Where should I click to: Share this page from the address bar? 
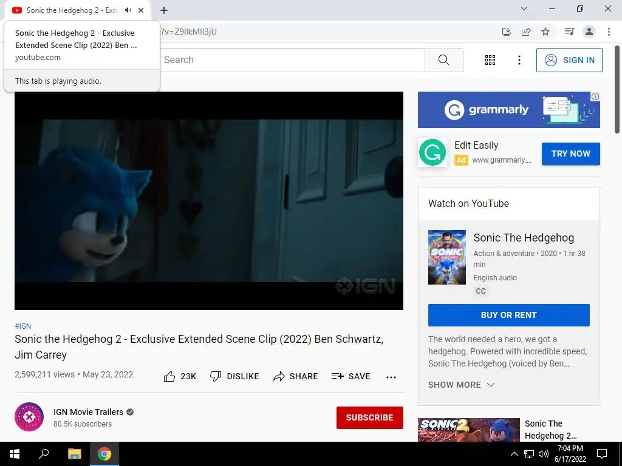click(526, 32)
